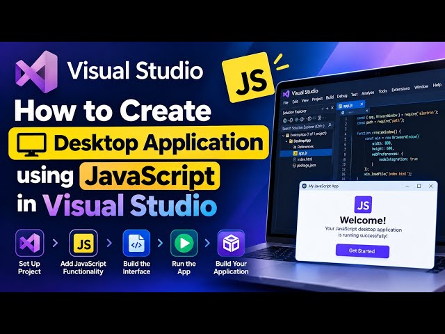Open the Tools menu
Screen dimensions: 445x334
click(x=382, y=91)
